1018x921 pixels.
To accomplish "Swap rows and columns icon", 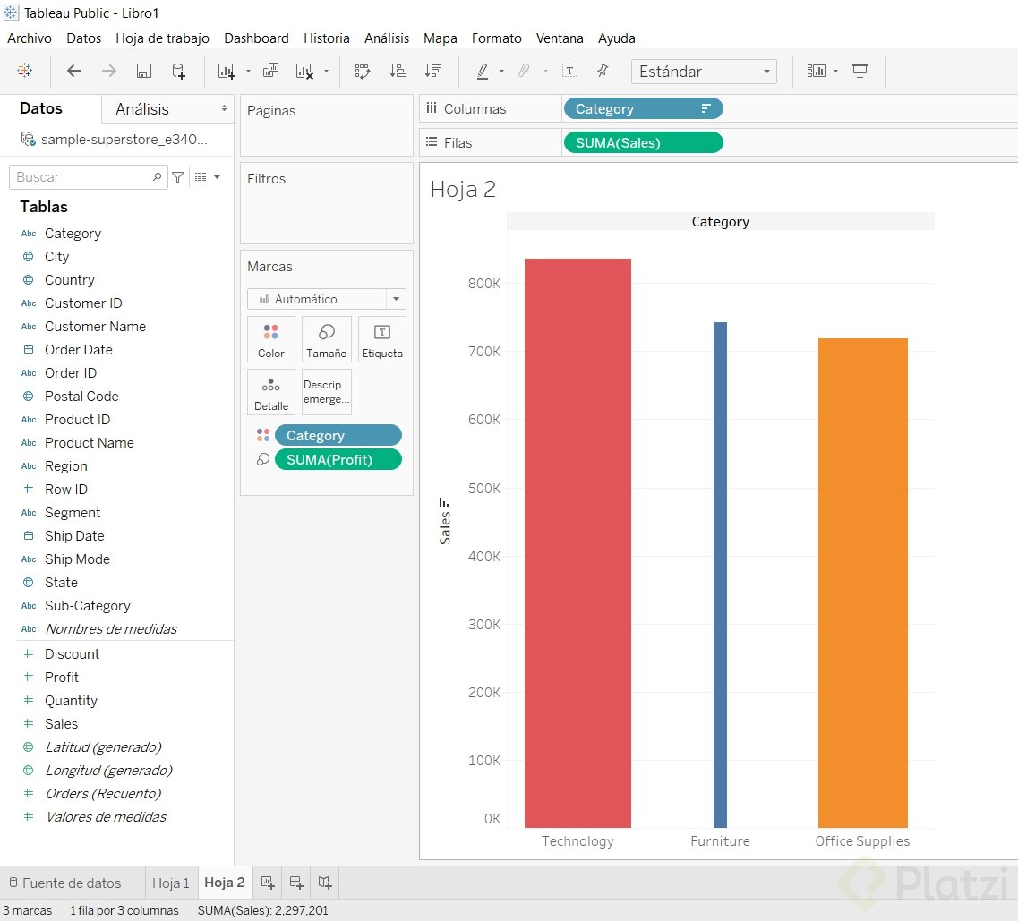I will [363, 71].
